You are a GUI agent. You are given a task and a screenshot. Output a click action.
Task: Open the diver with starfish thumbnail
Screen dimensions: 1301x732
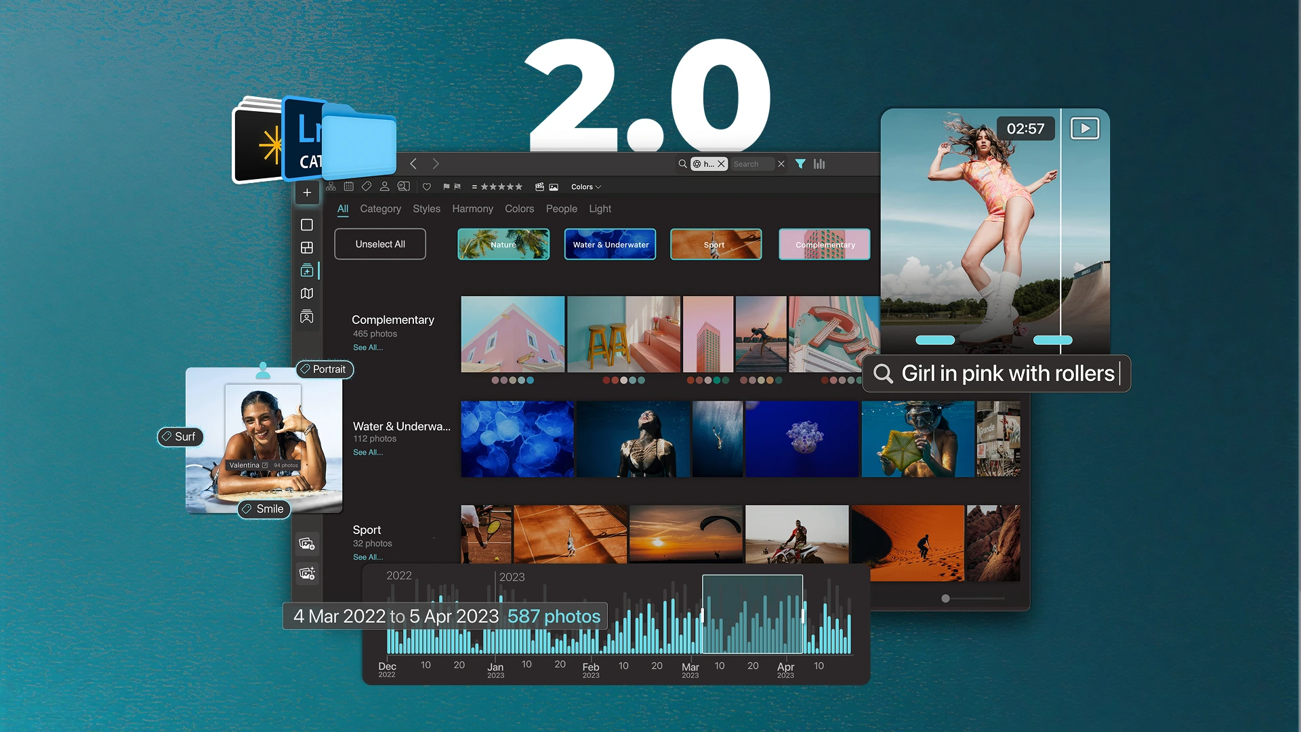pos(917,439)
